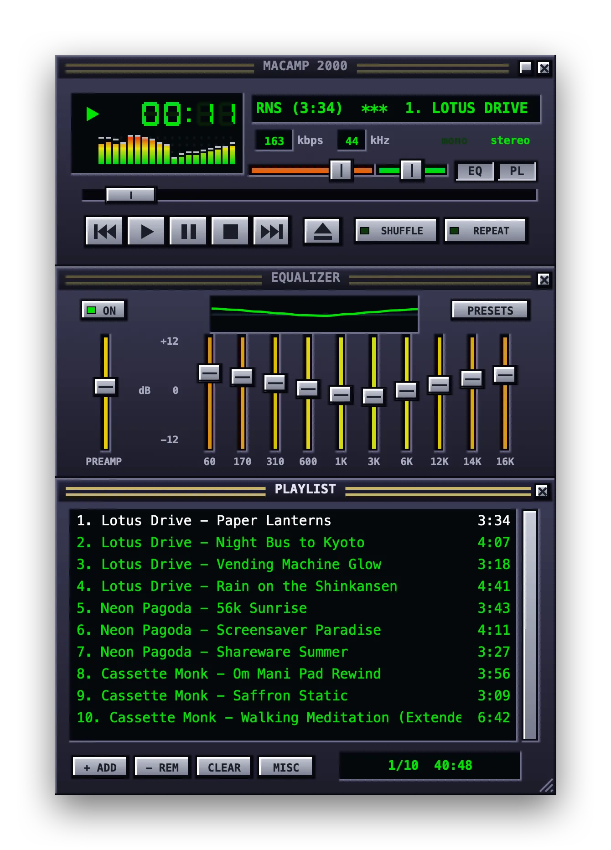
Task: Select track 6 Screensaver Paradise
Action: (293, 630)
